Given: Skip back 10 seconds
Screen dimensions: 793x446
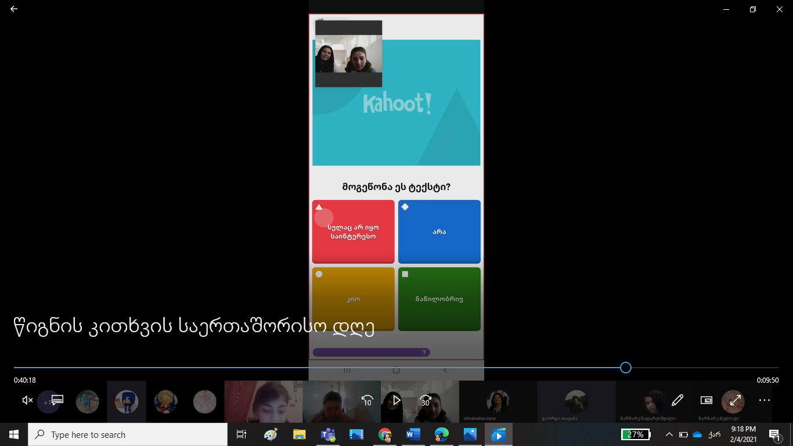Looking at the screenshot, I should (367, 400).
